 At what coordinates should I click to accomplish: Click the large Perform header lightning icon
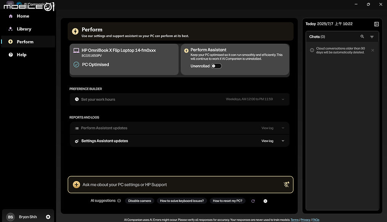tap(75, 31)
